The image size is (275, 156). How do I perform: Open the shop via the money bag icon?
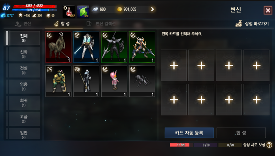point(239,24)
